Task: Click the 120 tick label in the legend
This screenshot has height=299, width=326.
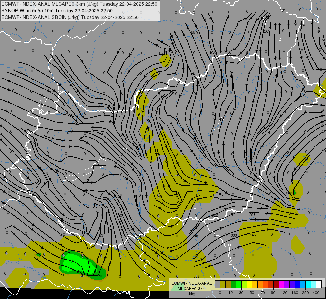Action: (x=284, y=293)
